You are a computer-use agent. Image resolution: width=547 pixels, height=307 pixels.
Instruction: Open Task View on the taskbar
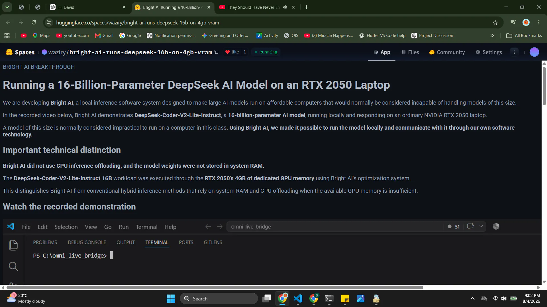[267, 299]
